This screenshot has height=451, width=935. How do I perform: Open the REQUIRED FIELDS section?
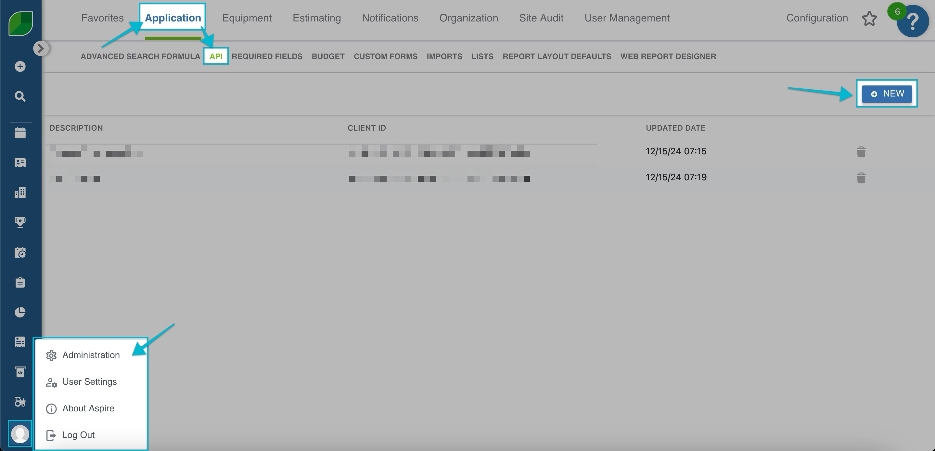[x=267, y=56]
